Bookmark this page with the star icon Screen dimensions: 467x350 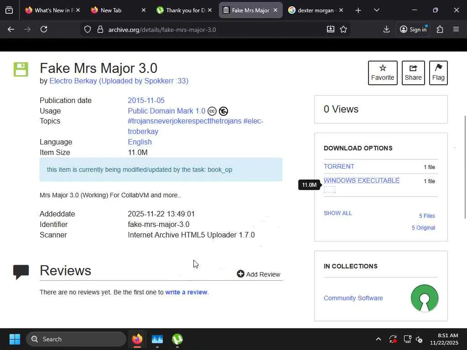[x=344, y=29]
